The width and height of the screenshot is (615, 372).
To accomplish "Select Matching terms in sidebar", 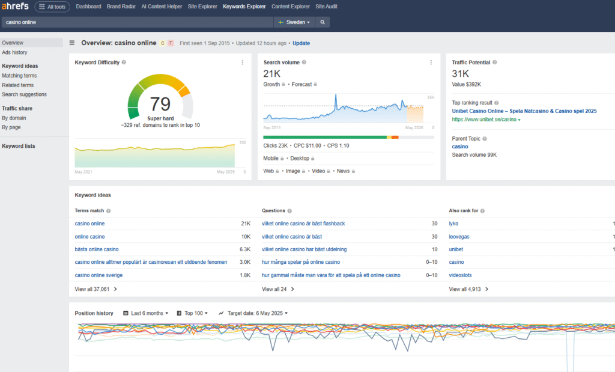I will tap(19, 76).
